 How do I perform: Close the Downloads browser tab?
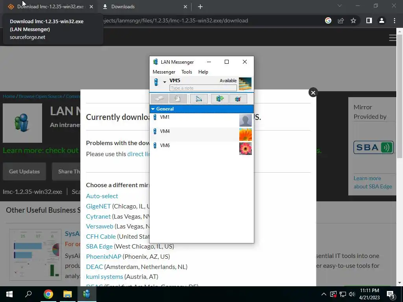[185, 7]
